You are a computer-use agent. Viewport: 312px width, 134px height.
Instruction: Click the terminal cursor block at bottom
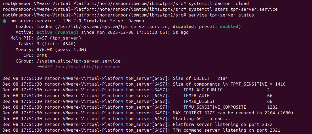190,133
